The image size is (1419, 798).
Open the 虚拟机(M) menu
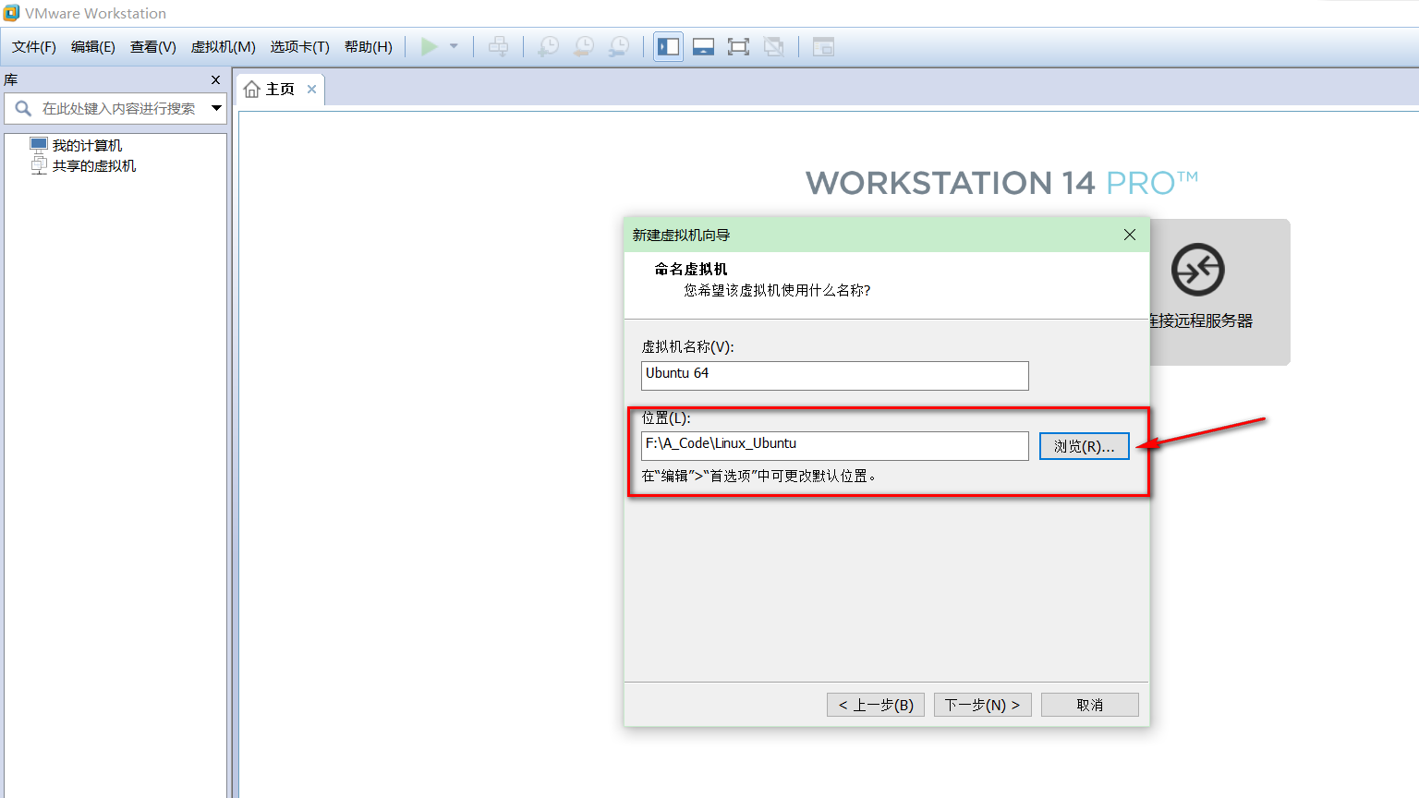pos(222,46)
